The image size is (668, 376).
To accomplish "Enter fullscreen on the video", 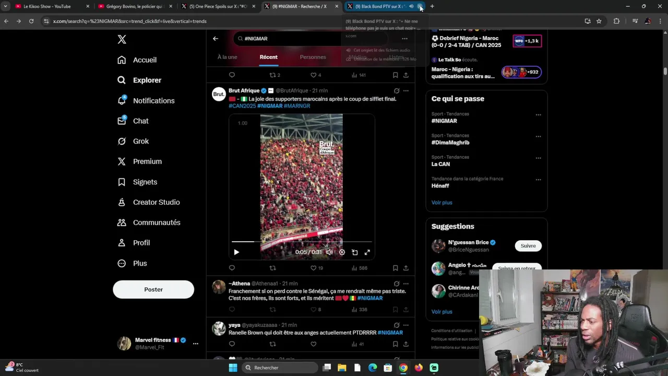I will (x=367, y=252).
